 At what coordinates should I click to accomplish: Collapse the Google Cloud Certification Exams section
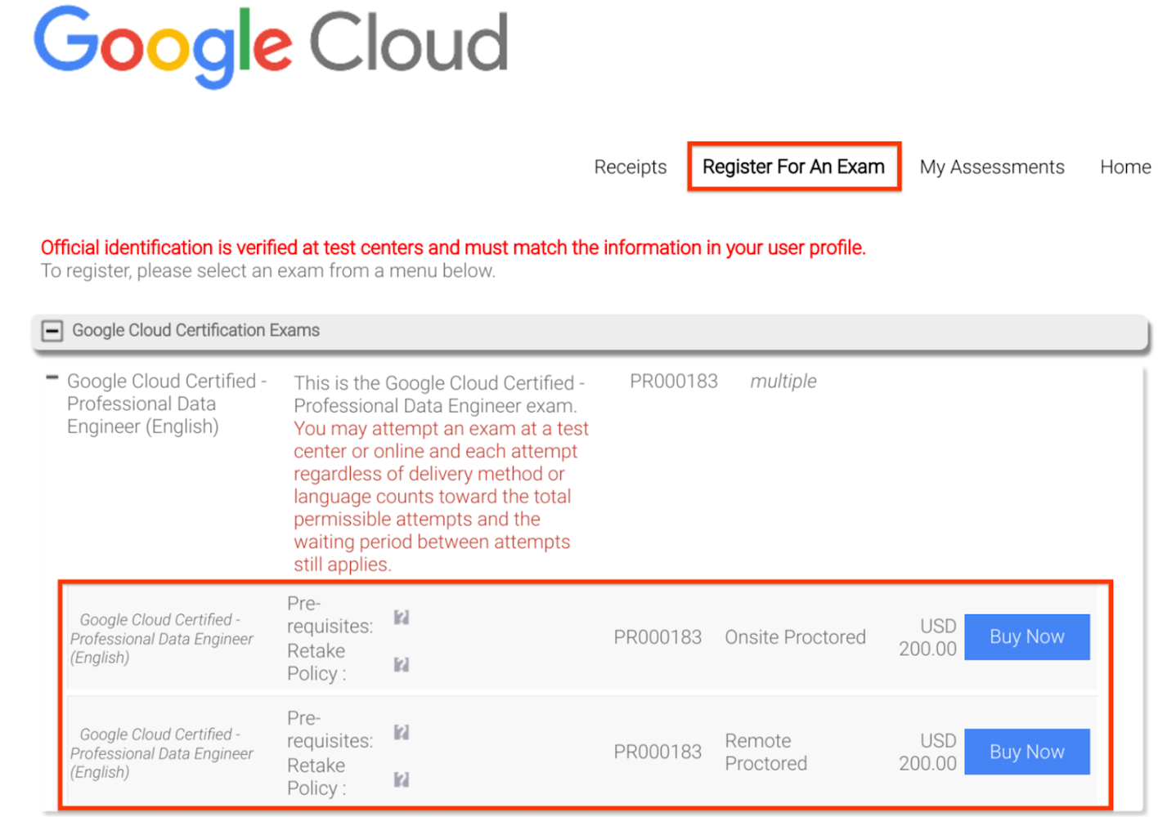(x=52, y=331)
